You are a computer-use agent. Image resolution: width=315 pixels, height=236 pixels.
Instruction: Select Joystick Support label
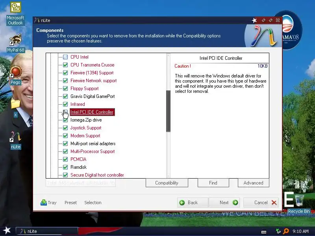[x=86, y=128]
